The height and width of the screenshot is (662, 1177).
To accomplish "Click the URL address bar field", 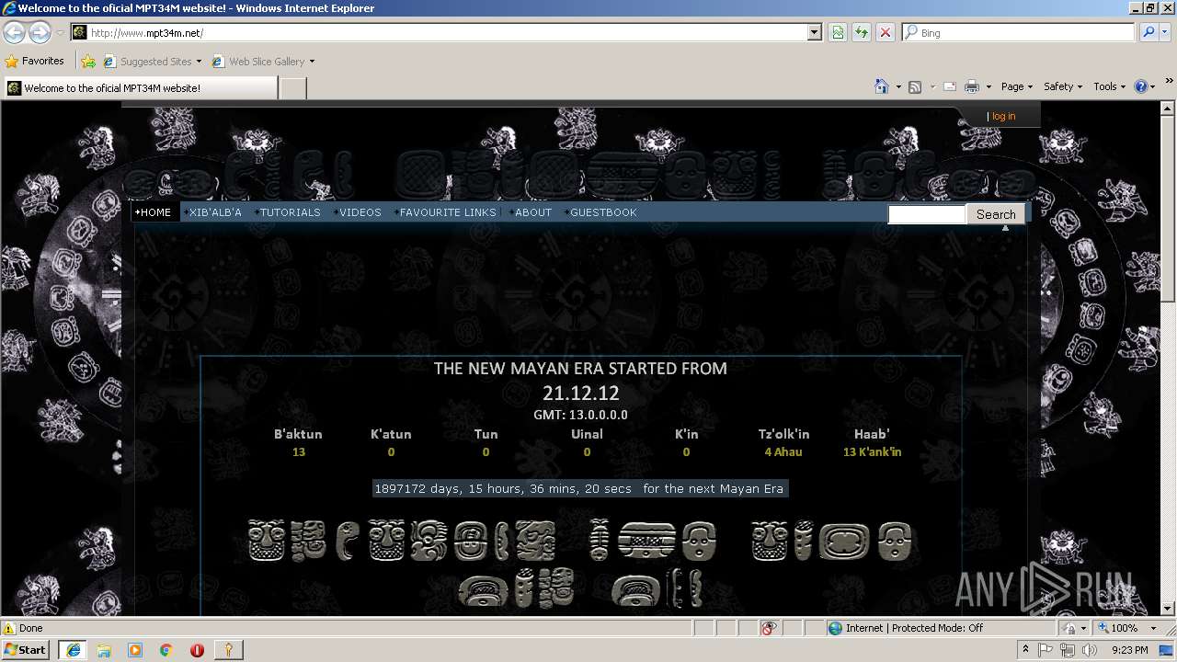I will tap(448, 32).
